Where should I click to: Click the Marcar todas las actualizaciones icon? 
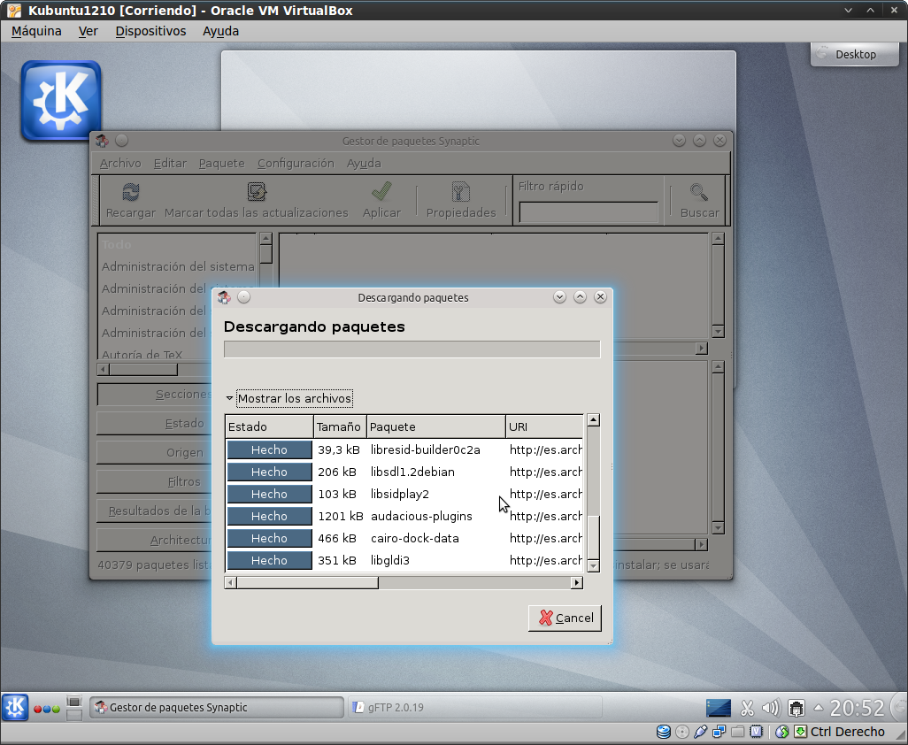[257, 192]
